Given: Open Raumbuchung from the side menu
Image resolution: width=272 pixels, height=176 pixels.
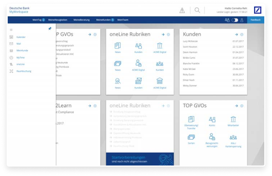Looking at the screenshot, I should tap(23, 71).
